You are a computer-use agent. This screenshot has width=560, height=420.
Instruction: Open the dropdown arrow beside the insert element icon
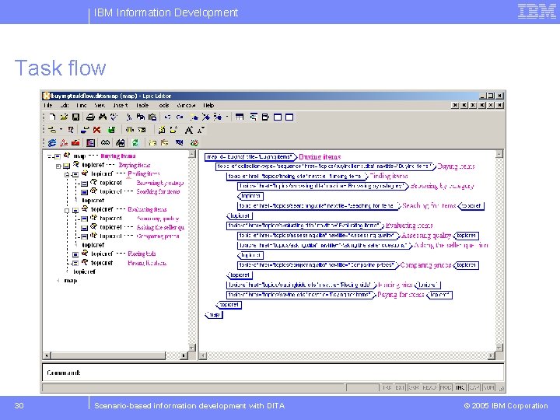[x=61, y=130]
